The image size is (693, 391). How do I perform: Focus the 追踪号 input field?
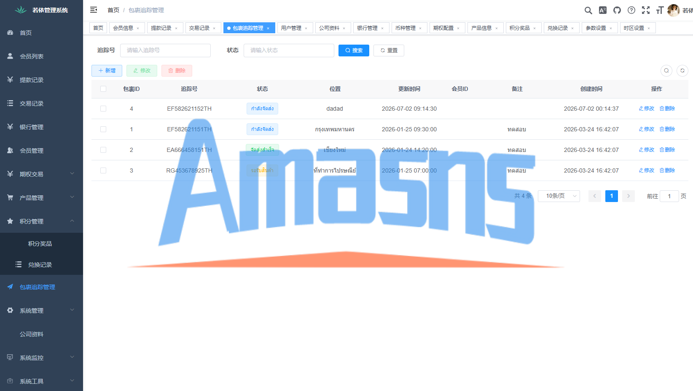(x=165, y=51)
